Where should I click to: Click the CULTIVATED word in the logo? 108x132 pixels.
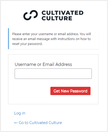point(62,13)
